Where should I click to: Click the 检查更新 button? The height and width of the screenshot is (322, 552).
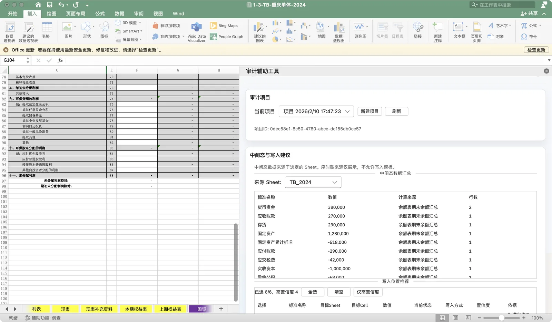point(536,50)
